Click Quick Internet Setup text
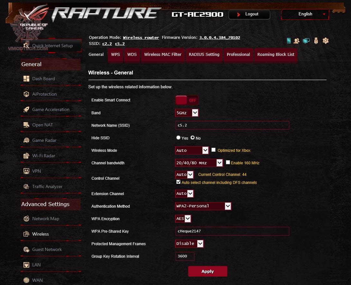Viewport: 351px width, 285px height. [x=52, y=46]
